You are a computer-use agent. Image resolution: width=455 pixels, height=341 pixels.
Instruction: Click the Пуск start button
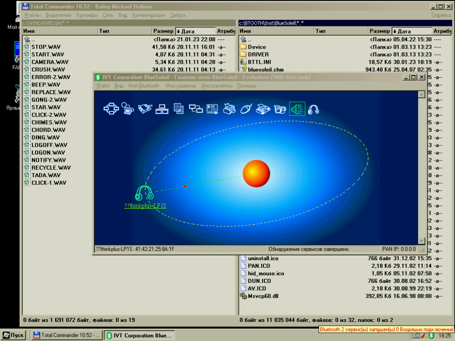(14, 336)
